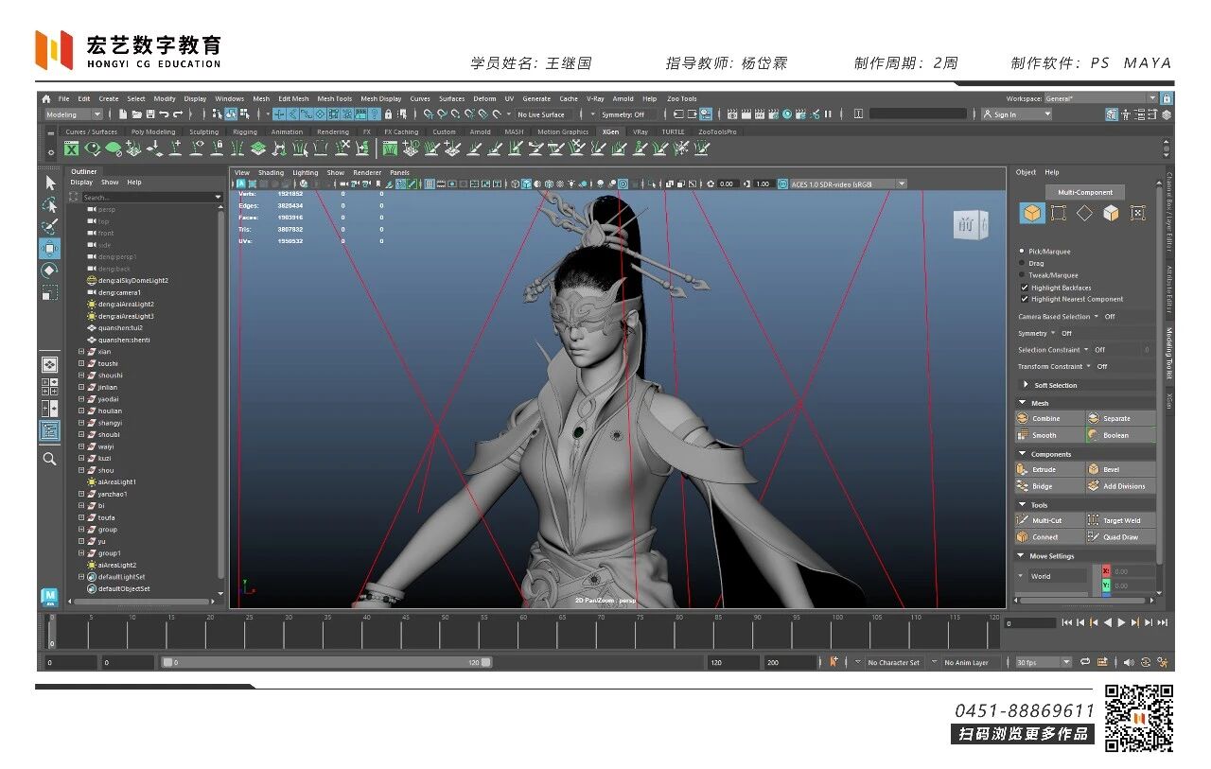Select Face selection mode cube icon
The image size is (1211, 769).
click(x=1111, y=213)
